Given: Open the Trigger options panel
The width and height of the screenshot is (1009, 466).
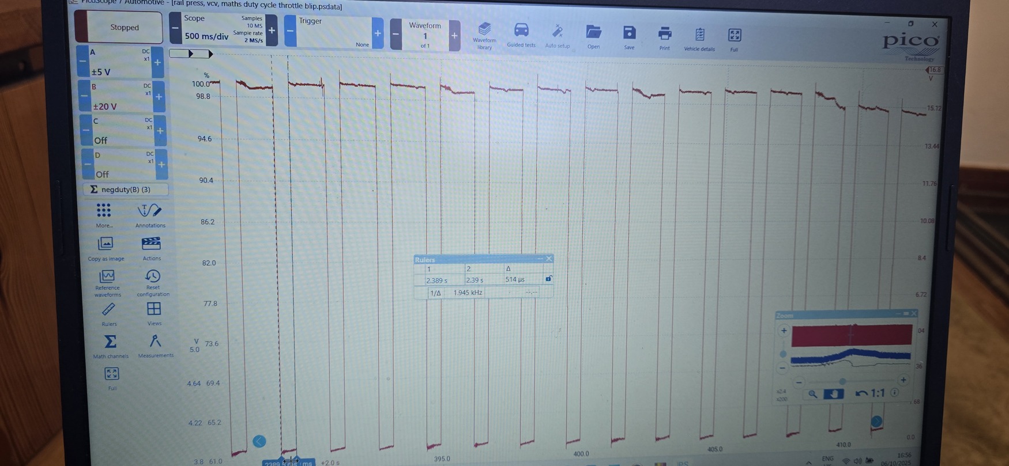Looking at the screenshot, I should point(333,32).
